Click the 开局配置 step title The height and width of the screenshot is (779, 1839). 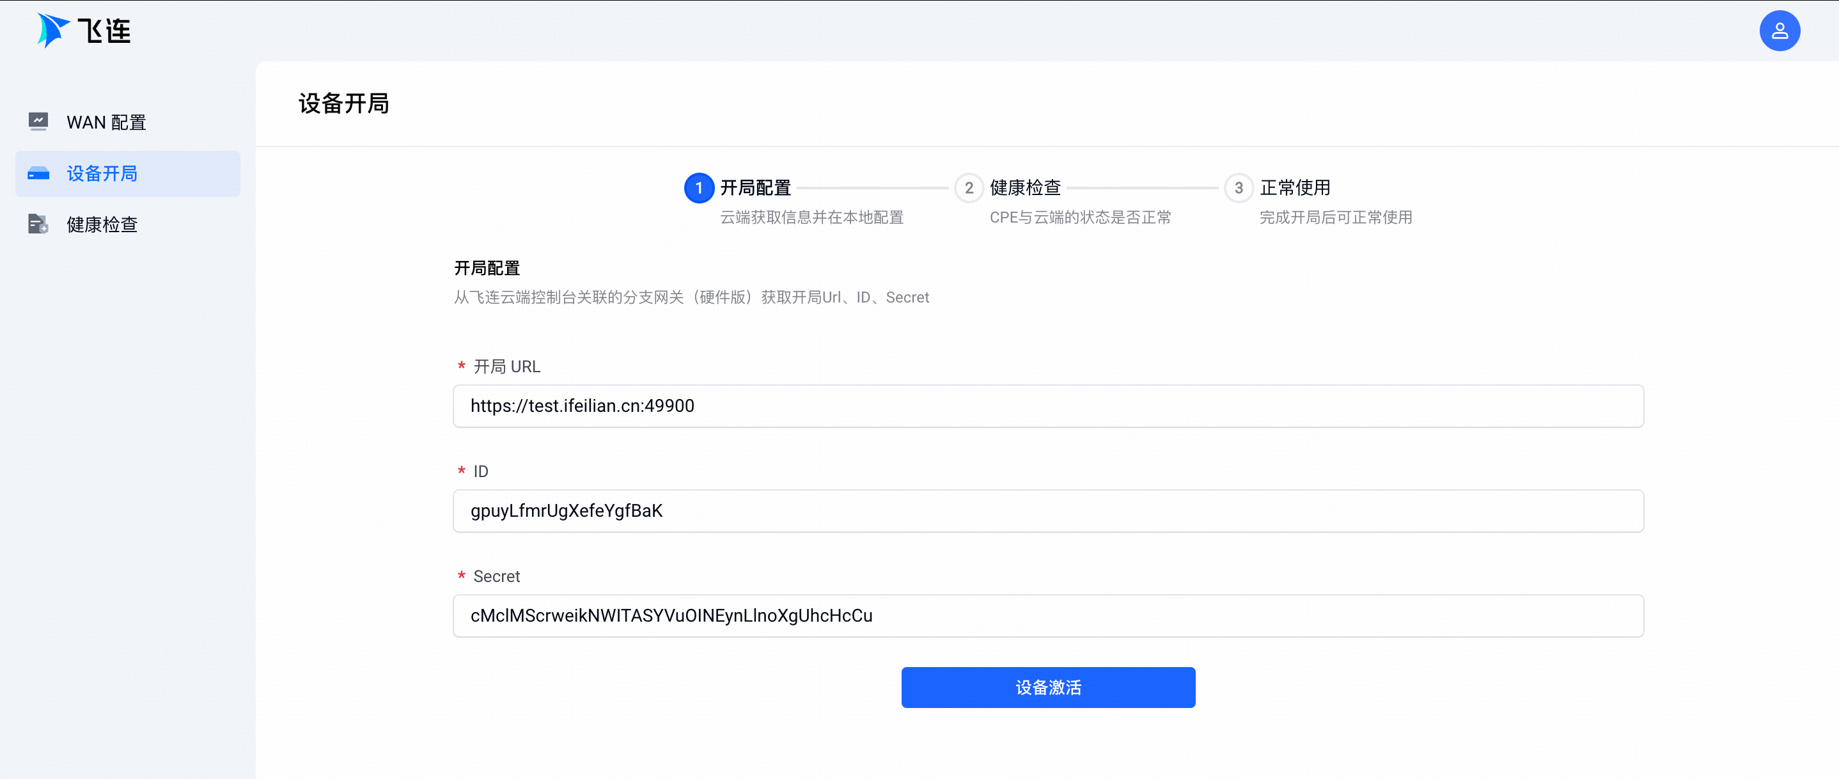(x=755, y=188)
